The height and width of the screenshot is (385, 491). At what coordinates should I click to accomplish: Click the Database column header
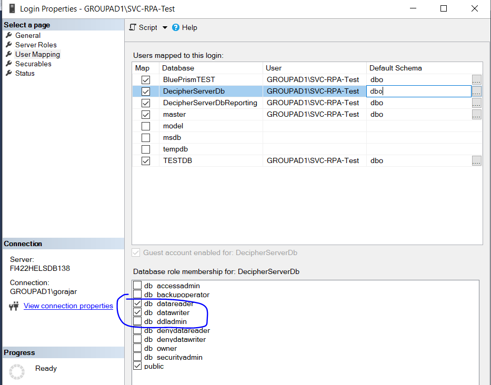click(211, 68)
